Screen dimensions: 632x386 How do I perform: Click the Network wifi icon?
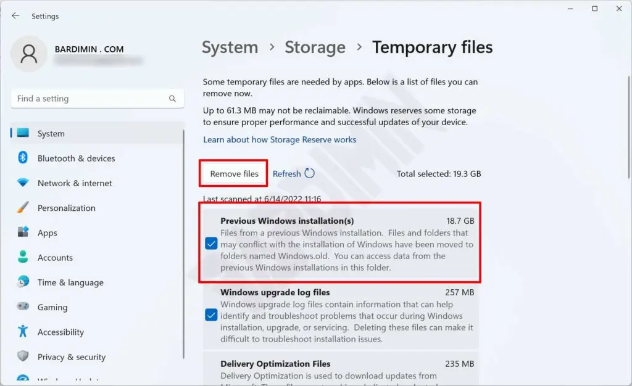[23, 183]
